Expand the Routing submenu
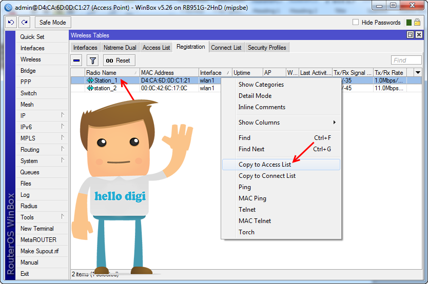This screenshot has height=284, width=428. tap(63, 149)
